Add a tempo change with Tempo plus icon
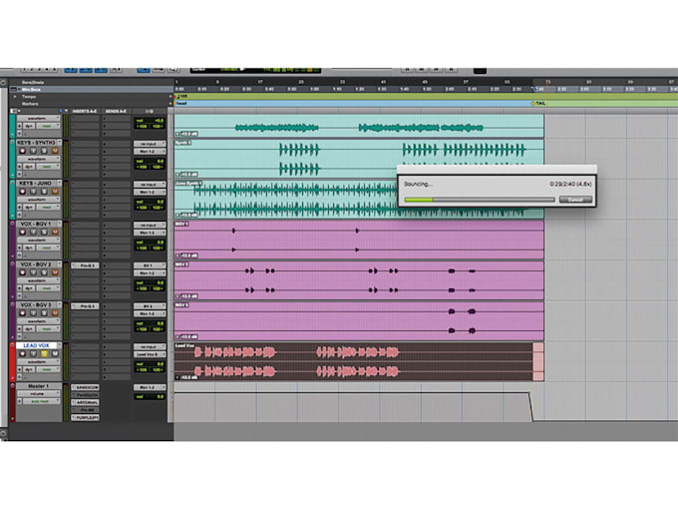This screenshot has height=509, width=678. [x=170, y=97]
